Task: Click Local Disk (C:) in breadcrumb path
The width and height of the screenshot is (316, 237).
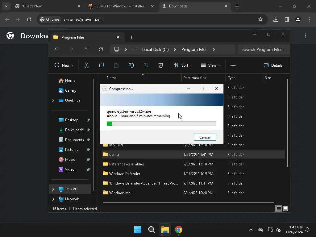Action: click(x=156, y=49)
